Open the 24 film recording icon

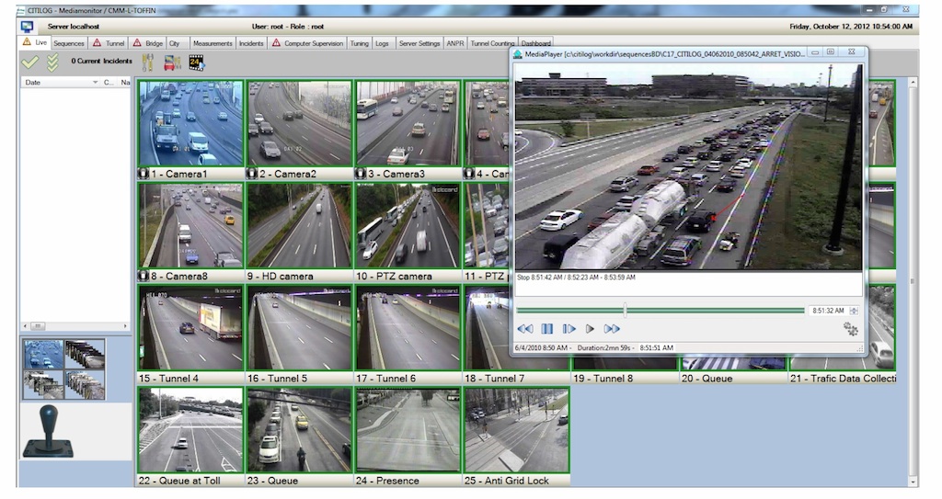tap(196, 62)
